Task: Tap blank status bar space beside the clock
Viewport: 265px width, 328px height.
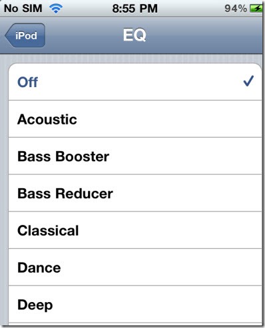Action: (191, 9)
